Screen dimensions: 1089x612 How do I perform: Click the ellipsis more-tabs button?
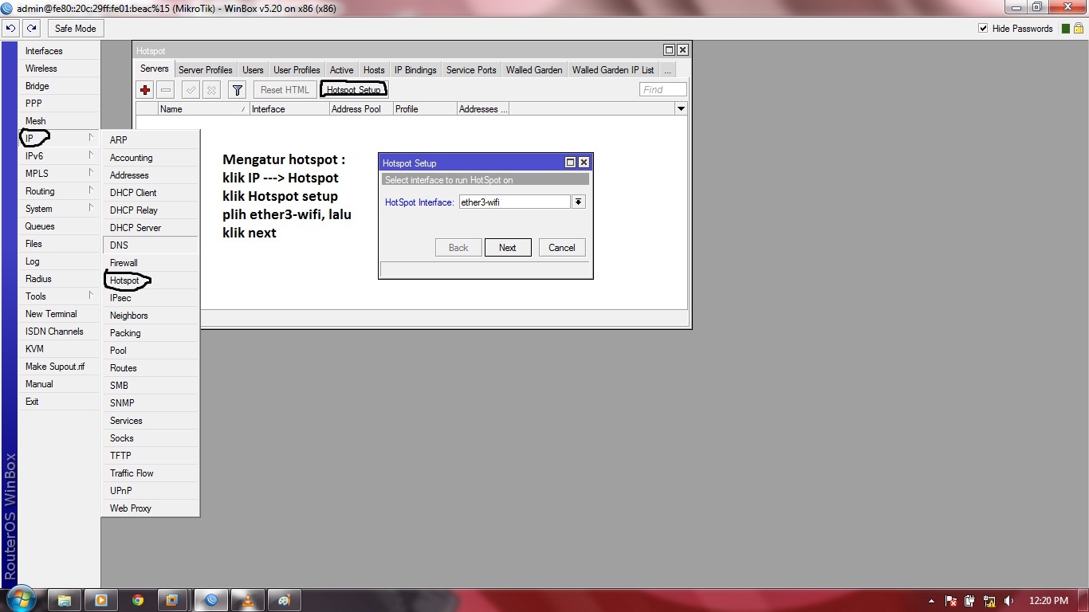[x=667, y=70]
